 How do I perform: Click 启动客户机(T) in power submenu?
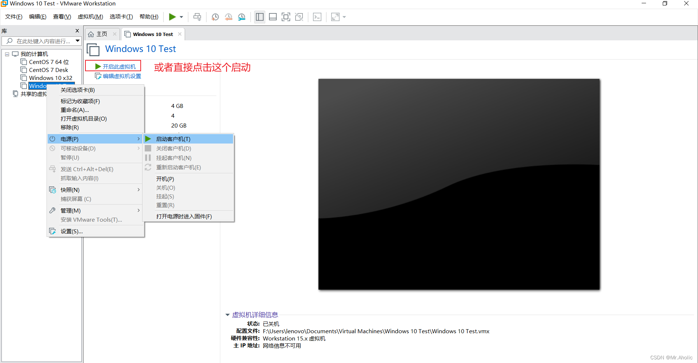(x=188, y=139)
